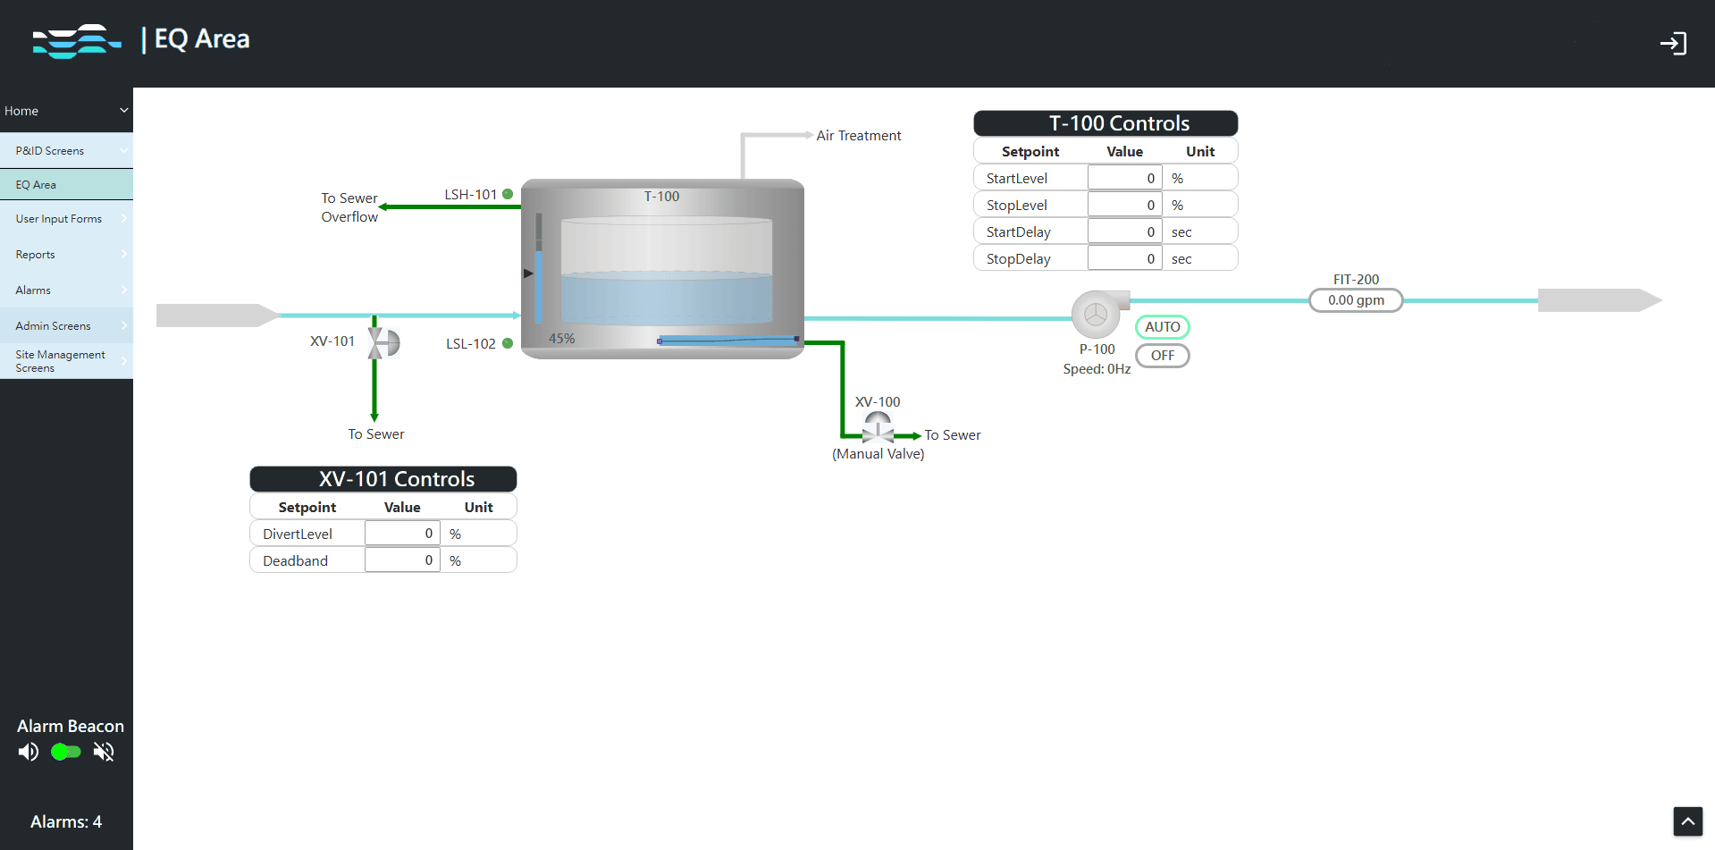Screen dimensions: 1715x850
Task: Open the Reports section
Action: tap(66, 254)
